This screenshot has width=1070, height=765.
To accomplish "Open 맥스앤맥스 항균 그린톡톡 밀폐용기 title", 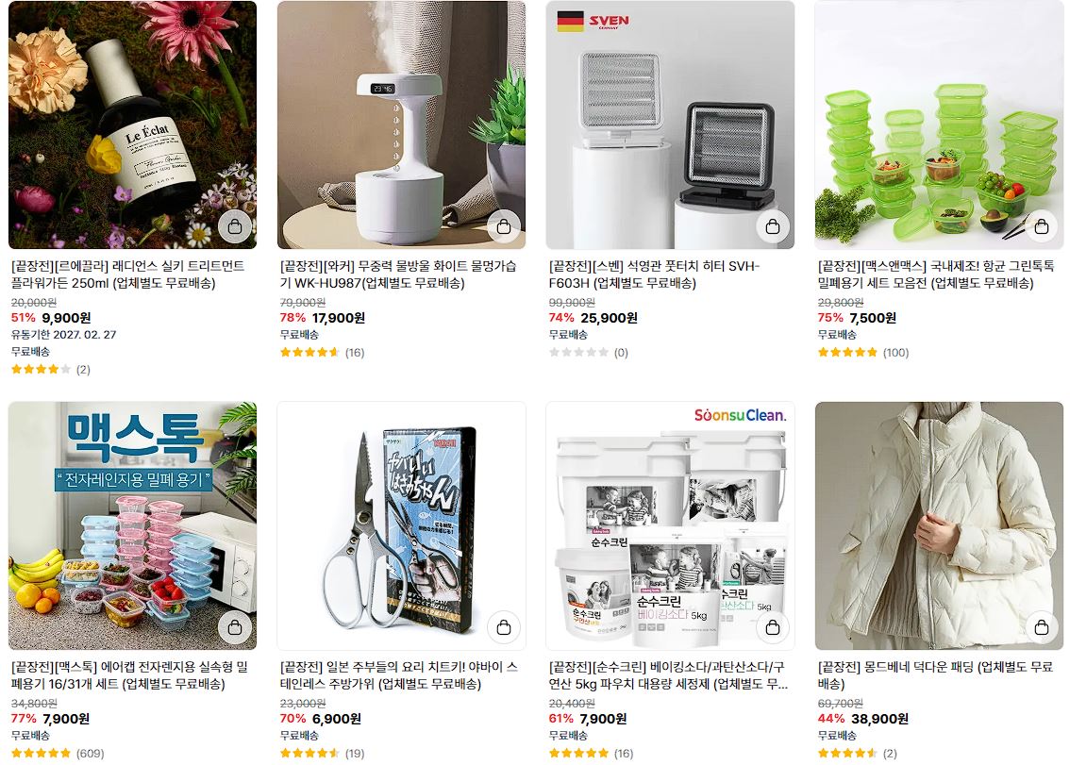I will [936, 274].
